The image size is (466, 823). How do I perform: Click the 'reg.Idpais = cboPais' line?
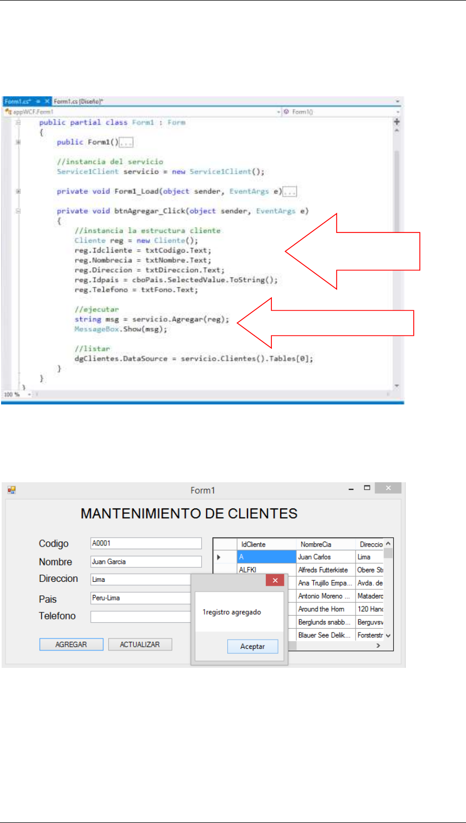pos(176,280)
